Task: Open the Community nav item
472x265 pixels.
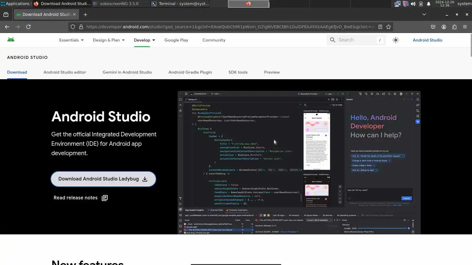Action: [x=214, y=40]
